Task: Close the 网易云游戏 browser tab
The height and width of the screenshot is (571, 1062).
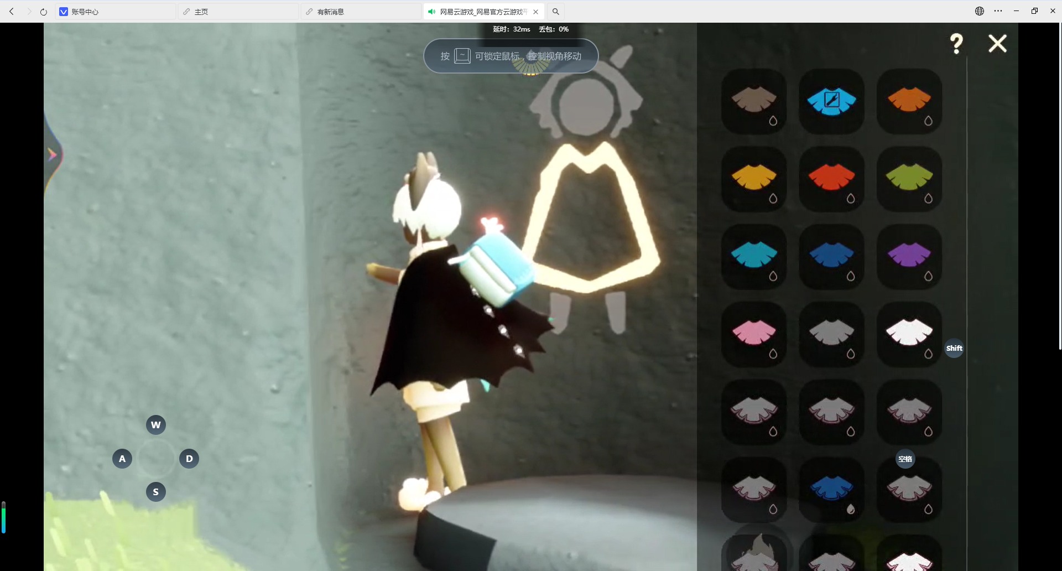Action: coord(536,12)
